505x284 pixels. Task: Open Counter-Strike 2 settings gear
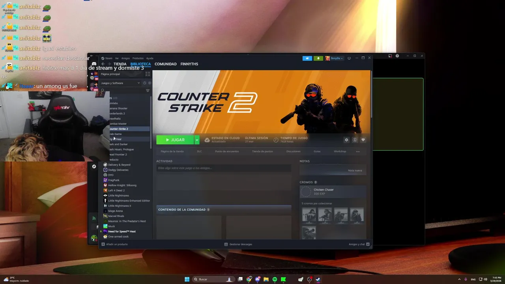click(x=346, y=140)
